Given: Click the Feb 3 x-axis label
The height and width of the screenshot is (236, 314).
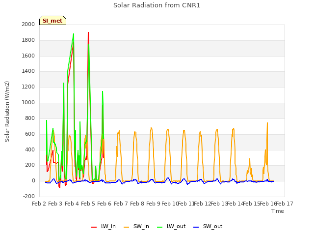Looking at the screenshot, I should pos(55,204).
